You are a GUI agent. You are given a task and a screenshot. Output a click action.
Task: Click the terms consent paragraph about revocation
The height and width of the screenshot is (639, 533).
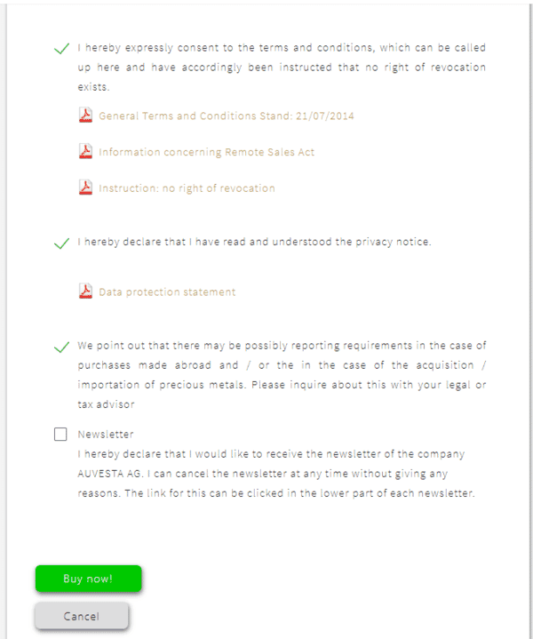point(282,68)
